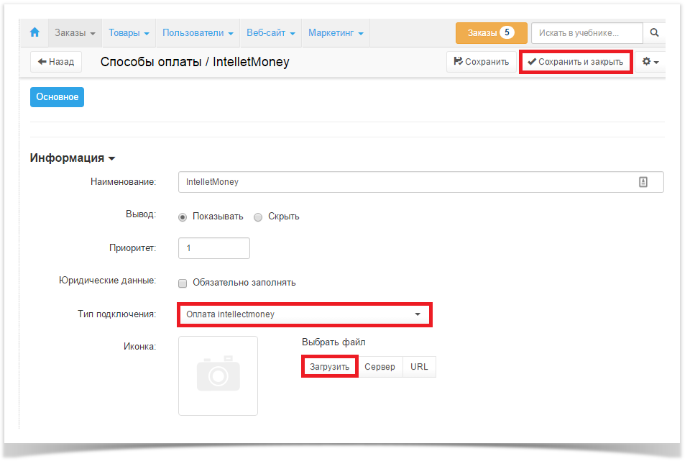Expand the Заказы menu
690x464 pixels.
click(75, 33)
